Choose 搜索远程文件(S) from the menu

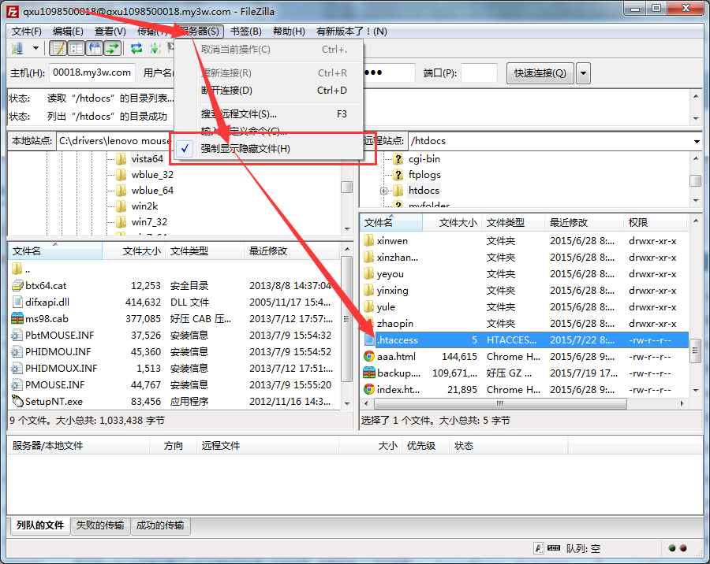(x=238, y=114)
